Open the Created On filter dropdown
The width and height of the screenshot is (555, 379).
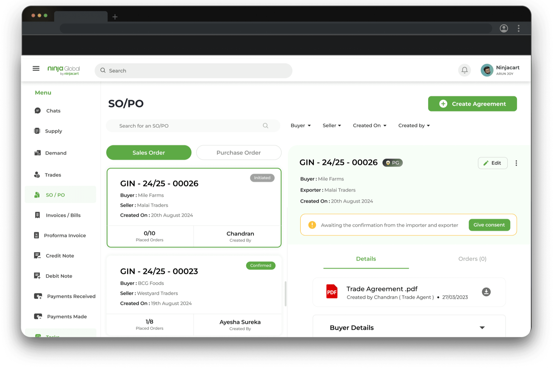click(370, 125)
